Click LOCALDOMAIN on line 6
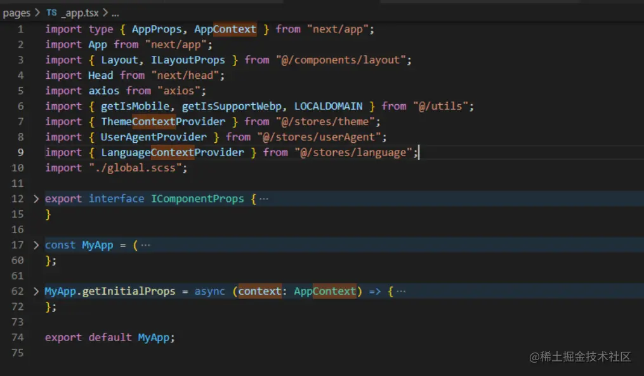This screenshot has width=644, height=376. [x=328, y=106]
